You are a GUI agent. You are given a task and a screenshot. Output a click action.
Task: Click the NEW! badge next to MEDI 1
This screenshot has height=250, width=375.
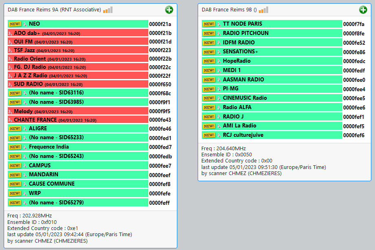(209, 70)
